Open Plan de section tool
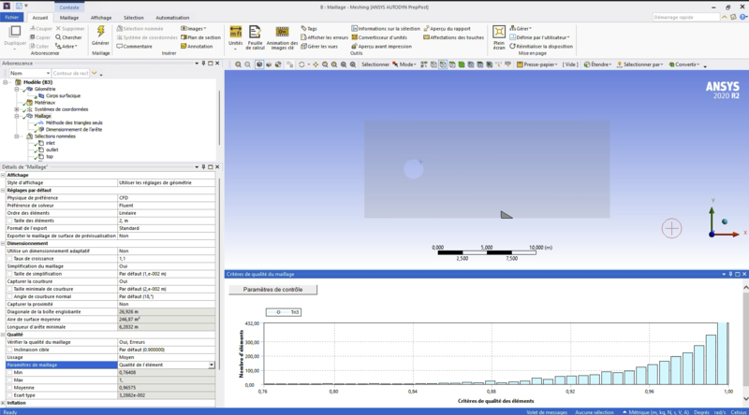 tap(200, 37)
